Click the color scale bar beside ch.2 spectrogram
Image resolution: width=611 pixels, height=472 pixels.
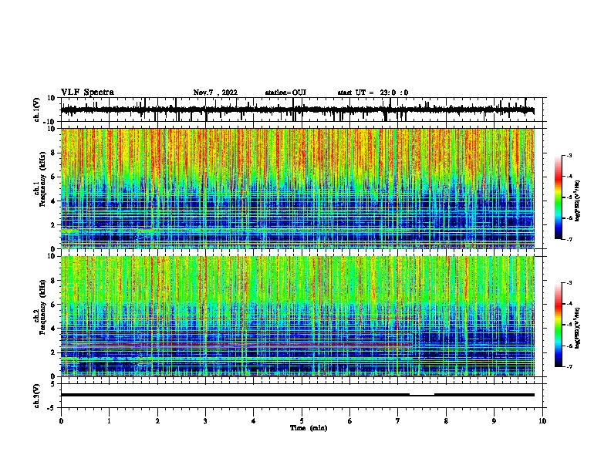559,325
